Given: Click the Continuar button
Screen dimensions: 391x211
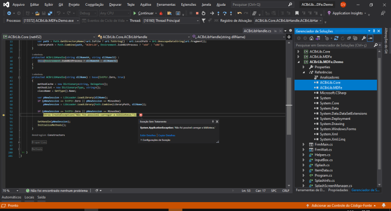Looking at the screenshot, I should point(144,13).
